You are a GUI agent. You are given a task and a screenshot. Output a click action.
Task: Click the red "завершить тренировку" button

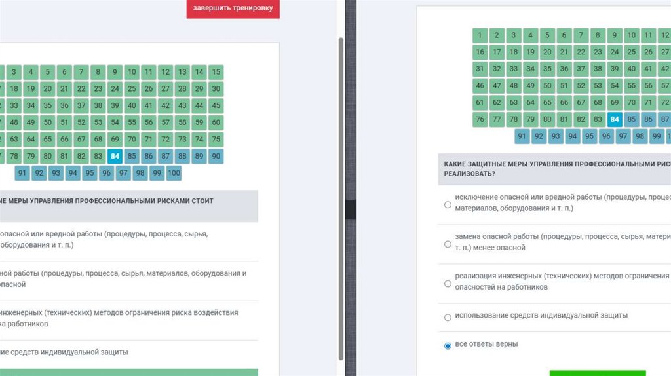(x=233, y=9)
